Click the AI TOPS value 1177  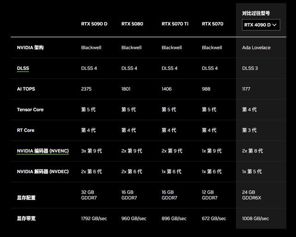point(246,89)
